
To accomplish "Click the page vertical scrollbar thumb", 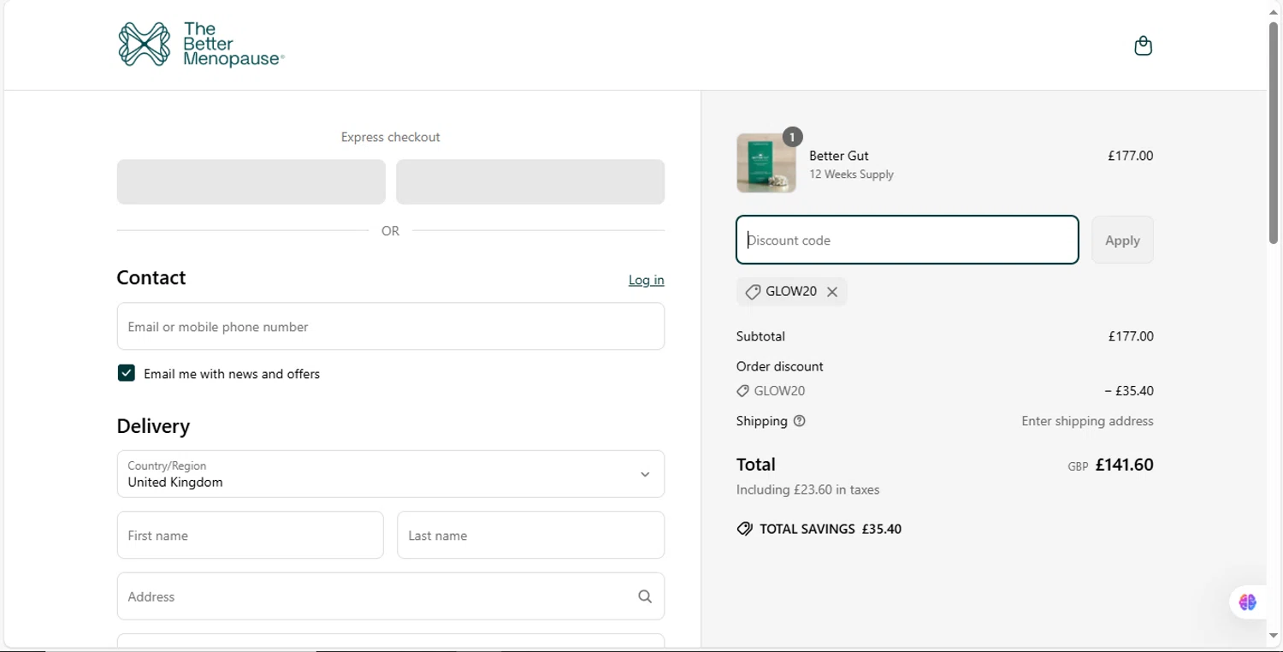I will click(x=1274, y=133).
